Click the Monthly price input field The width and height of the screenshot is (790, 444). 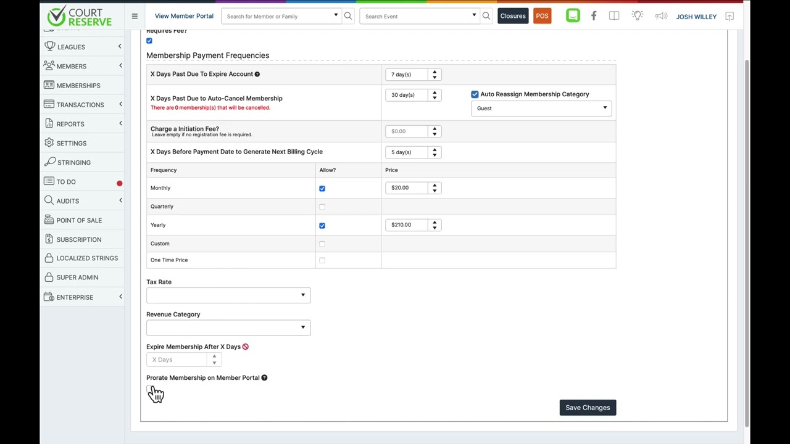click(x=407, y=188)
